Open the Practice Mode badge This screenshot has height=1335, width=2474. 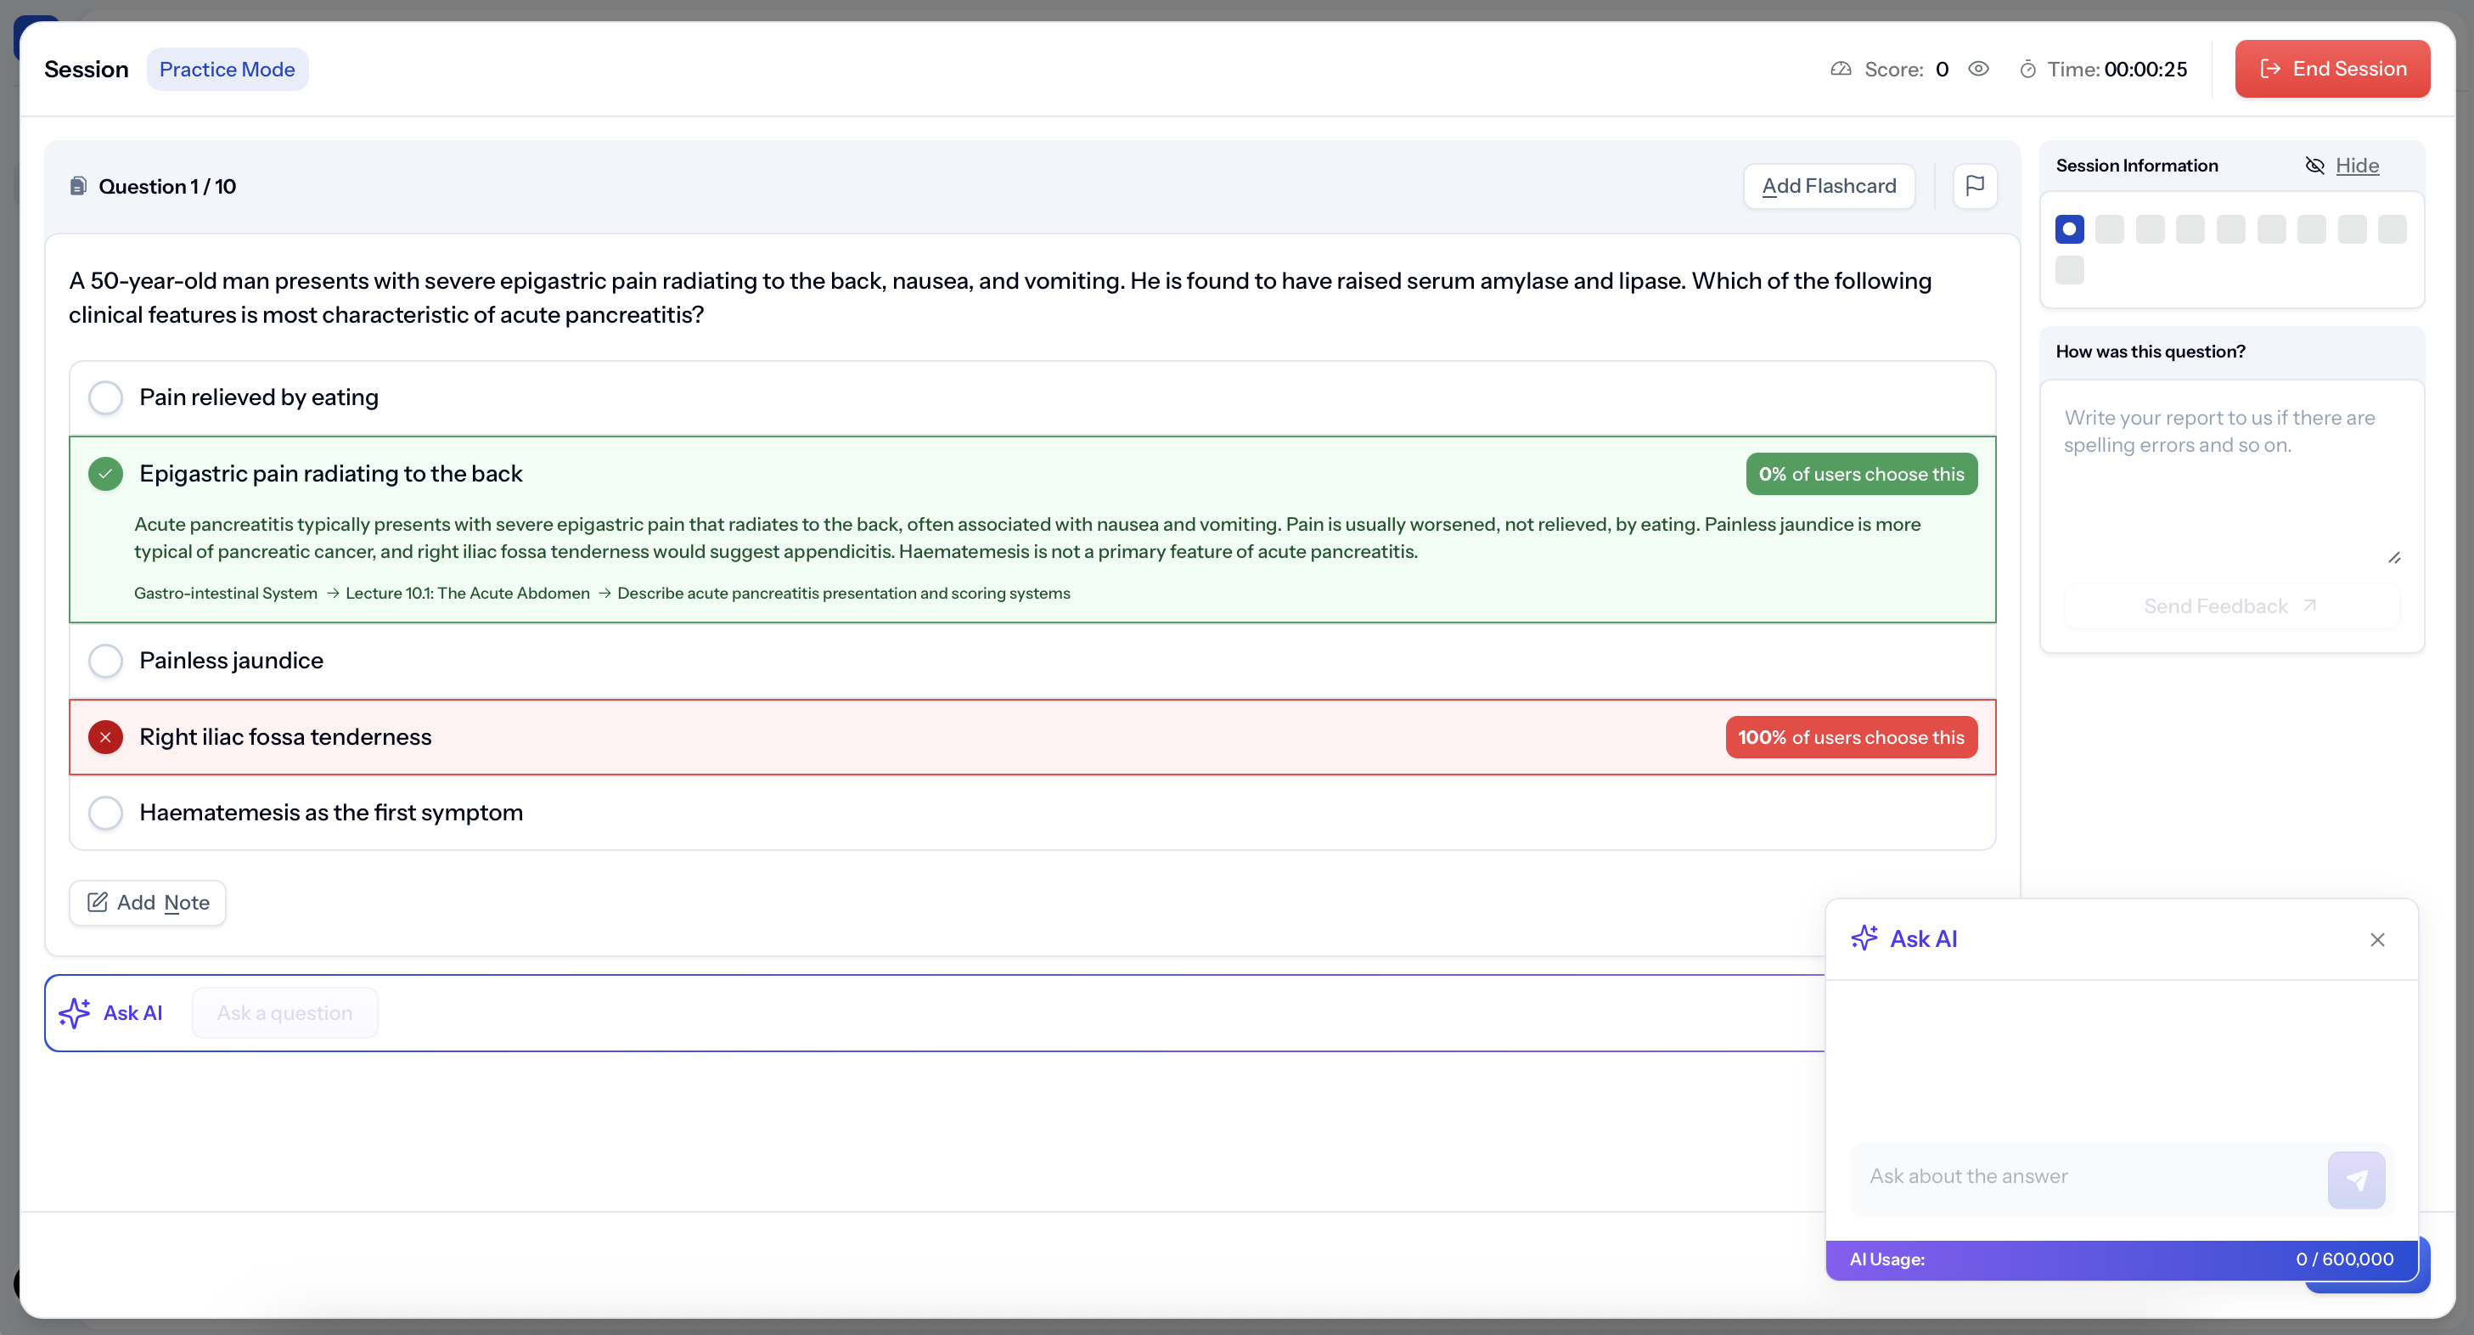tap(227, 69)
